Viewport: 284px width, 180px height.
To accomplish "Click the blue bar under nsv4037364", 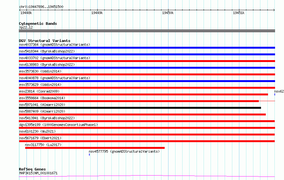I will 147,48.
